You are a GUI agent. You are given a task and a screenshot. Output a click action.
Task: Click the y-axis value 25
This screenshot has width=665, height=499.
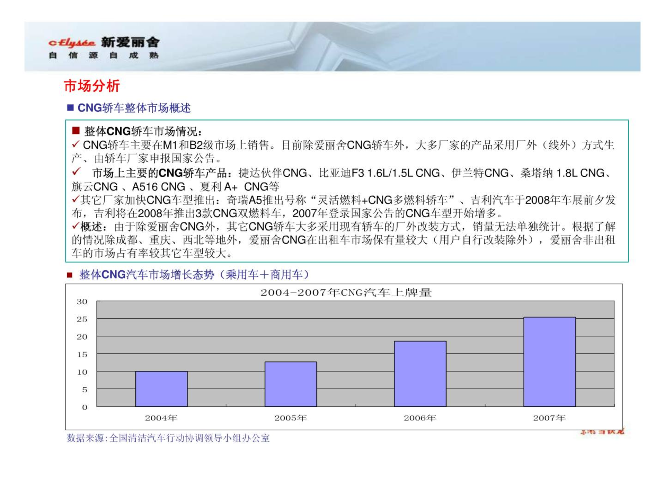[82, 319]
